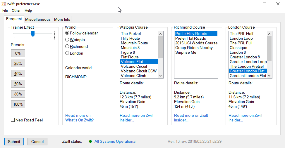Image resolution: width=285 pixels, height=148 pixels.
Task: Select Volcano Circuit in Watopia Course
Action: click(x=139, y=66)
